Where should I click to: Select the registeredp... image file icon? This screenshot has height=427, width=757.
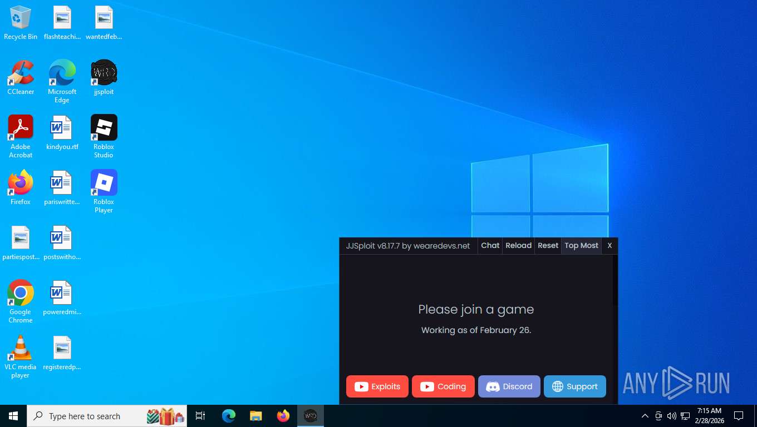[62, 353]
